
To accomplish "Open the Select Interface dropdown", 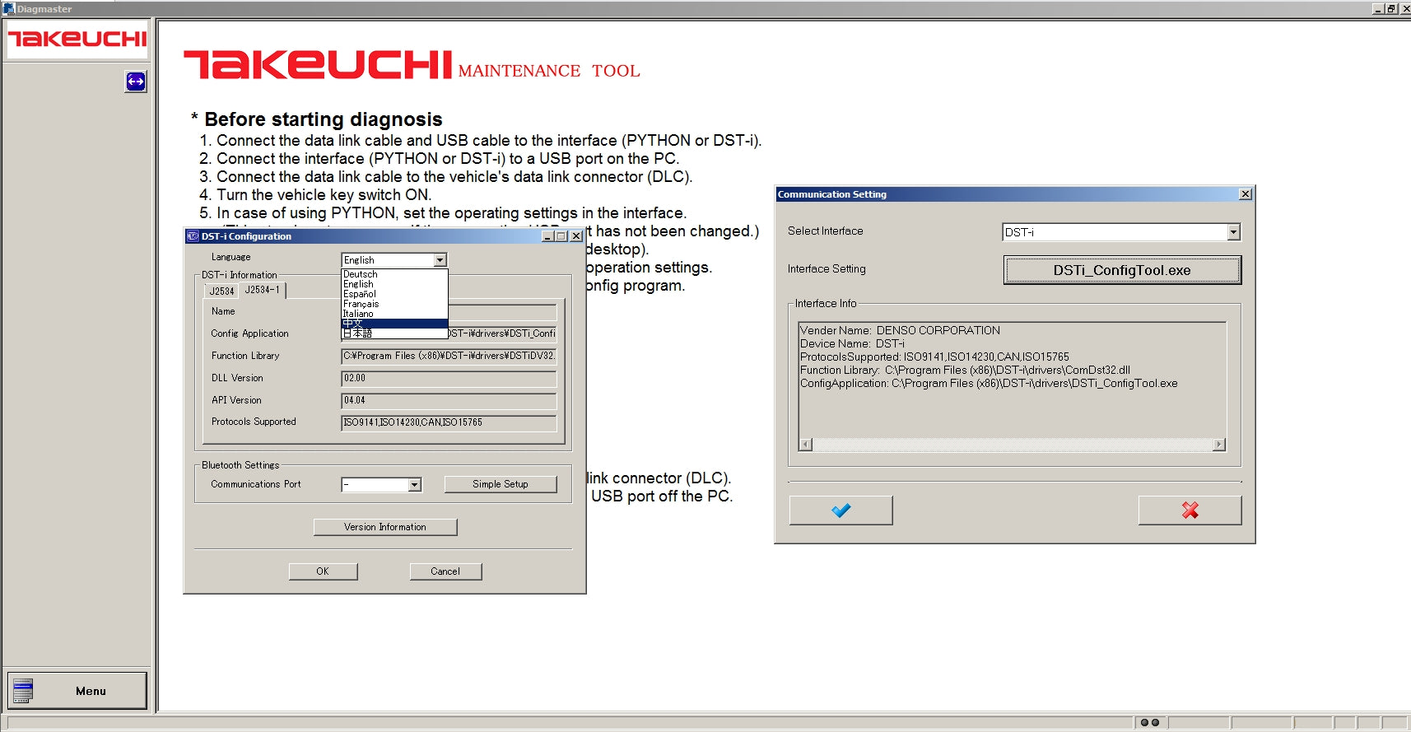I will [x=1233, y=232].
